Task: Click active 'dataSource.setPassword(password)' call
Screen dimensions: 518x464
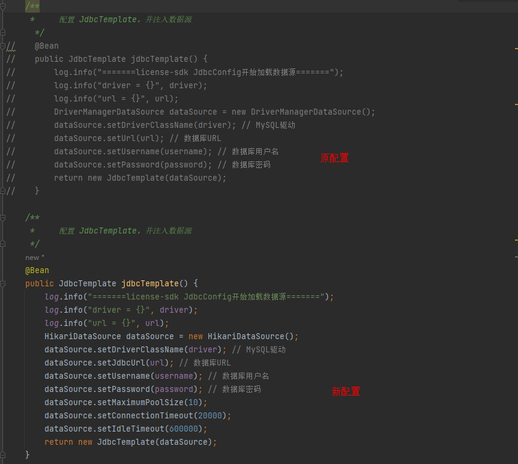Action: pos(123,390)
